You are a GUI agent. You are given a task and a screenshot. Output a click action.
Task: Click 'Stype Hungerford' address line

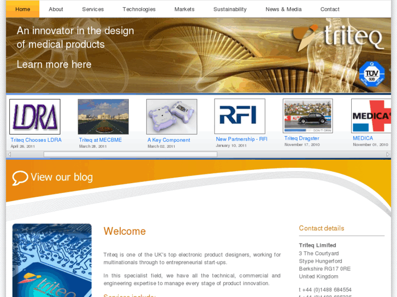click(x=321, y=261)
